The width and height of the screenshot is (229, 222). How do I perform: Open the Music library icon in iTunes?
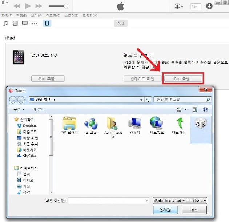click(5, 23)
